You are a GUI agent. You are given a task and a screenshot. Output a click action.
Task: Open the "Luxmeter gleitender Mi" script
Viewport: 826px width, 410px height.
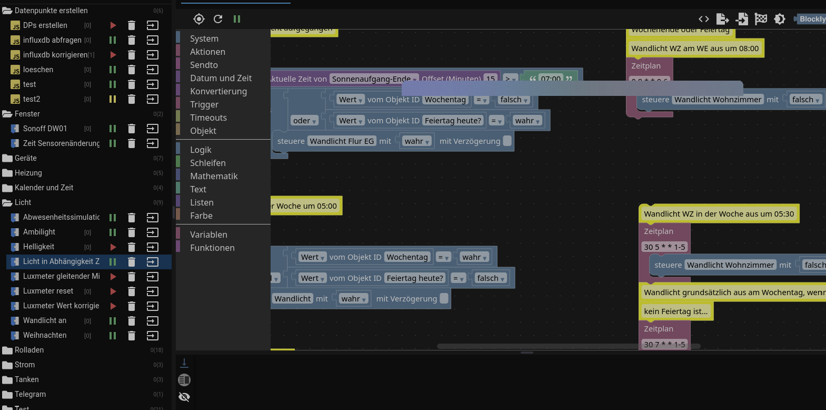[62, 276]
